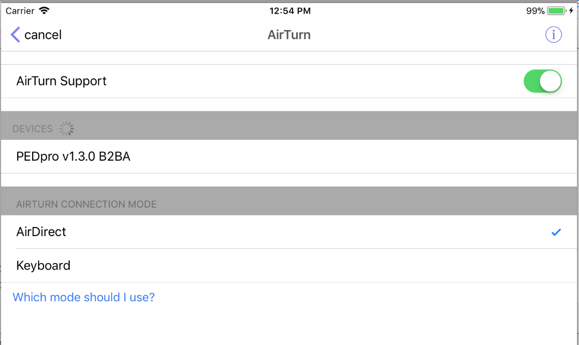Click the AirTurn page title
579x345 pixels.
[289, 35]
